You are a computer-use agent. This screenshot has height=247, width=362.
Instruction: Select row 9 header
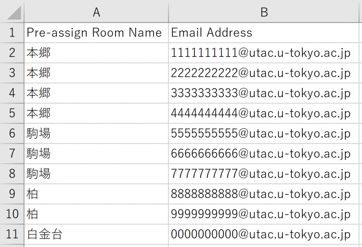[x=12, y=194]
